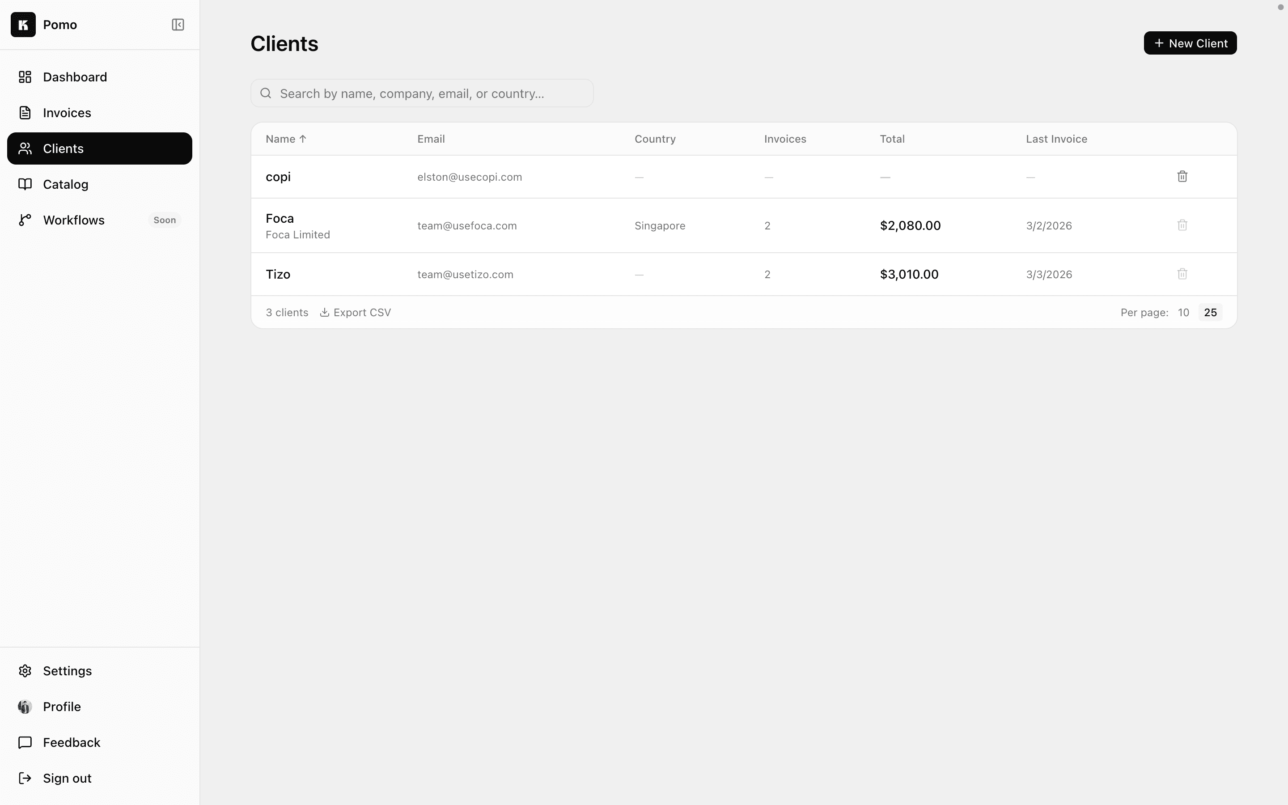Open the Settings menu item
The image size is (1288, 805).
click(x=67, y=671)
